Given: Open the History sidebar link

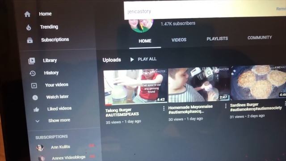Looking at the screenshot, I should pyautogui.click(x=51, y=73).
